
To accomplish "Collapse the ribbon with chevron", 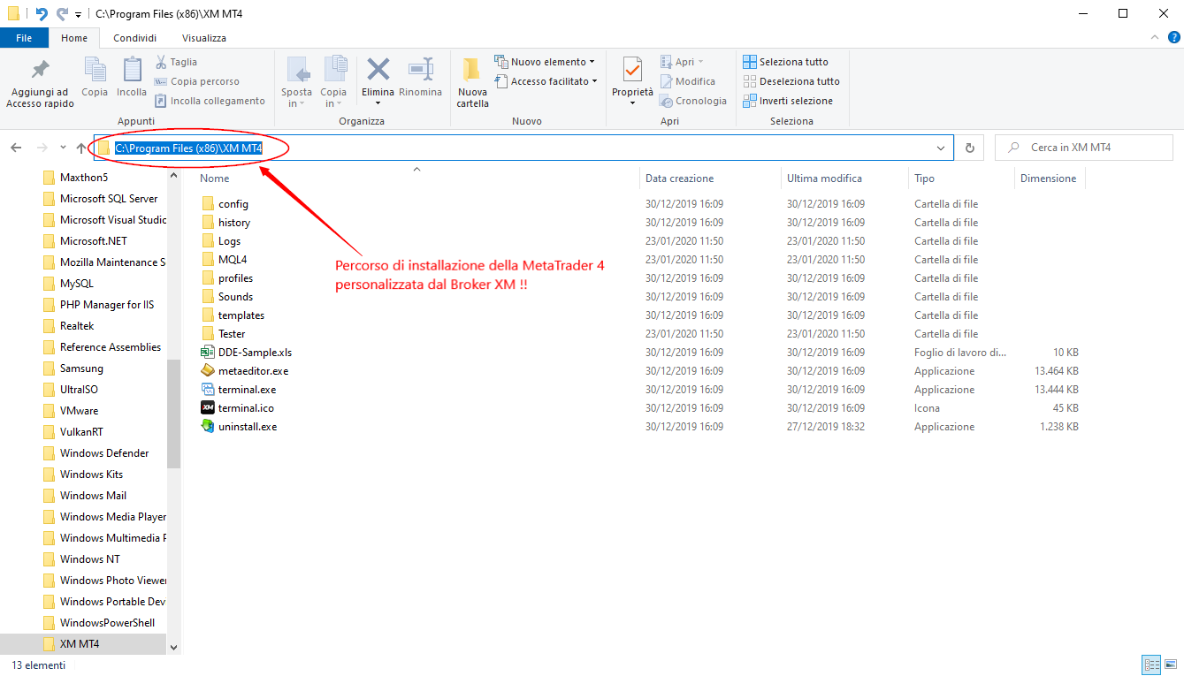I will click(x=1153, y=38).
